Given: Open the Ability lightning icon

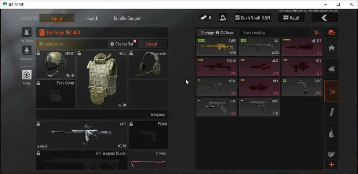Looking at the screenshot, I should 27,75.
